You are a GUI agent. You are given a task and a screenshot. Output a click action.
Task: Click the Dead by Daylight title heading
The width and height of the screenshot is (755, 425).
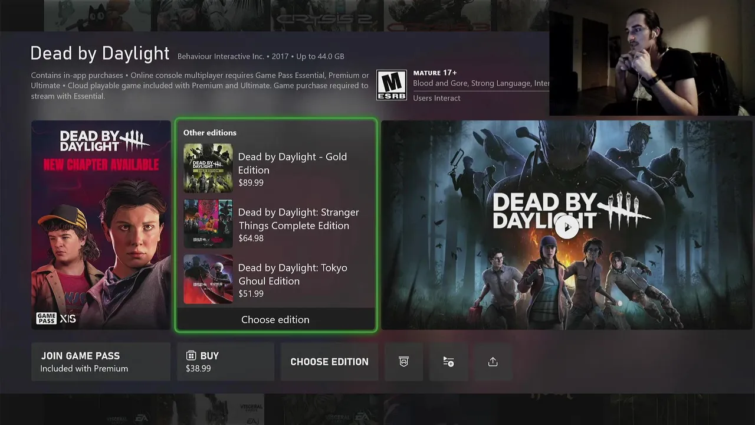(100, 54)
